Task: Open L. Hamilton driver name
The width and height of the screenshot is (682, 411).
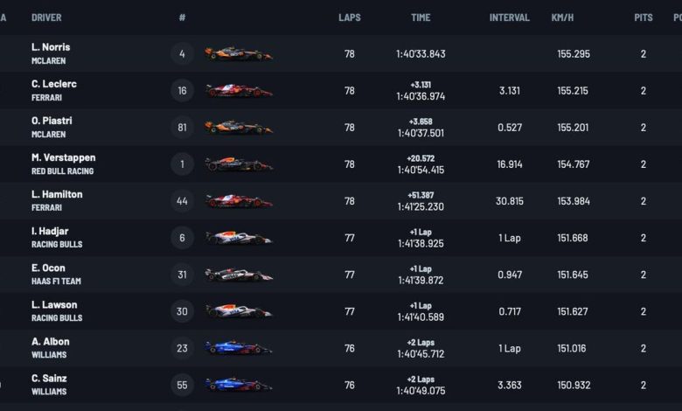Action: point(57,194)
